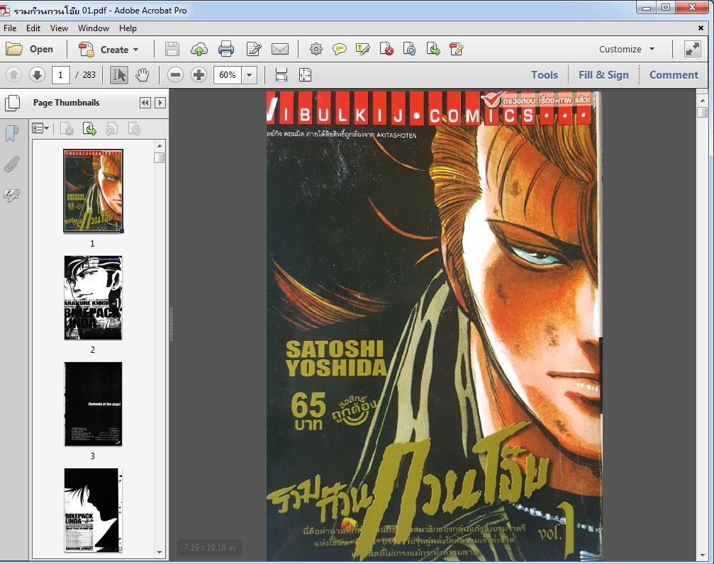Click insert pages icon in thumbnails panel

click(x=90, y=129)
